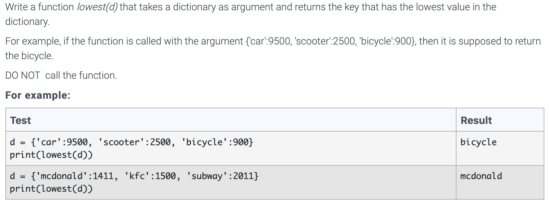Click 'Write a function' at the paragraph start
Viewport: 549px width, 204px height.
[x=40, y=7]
